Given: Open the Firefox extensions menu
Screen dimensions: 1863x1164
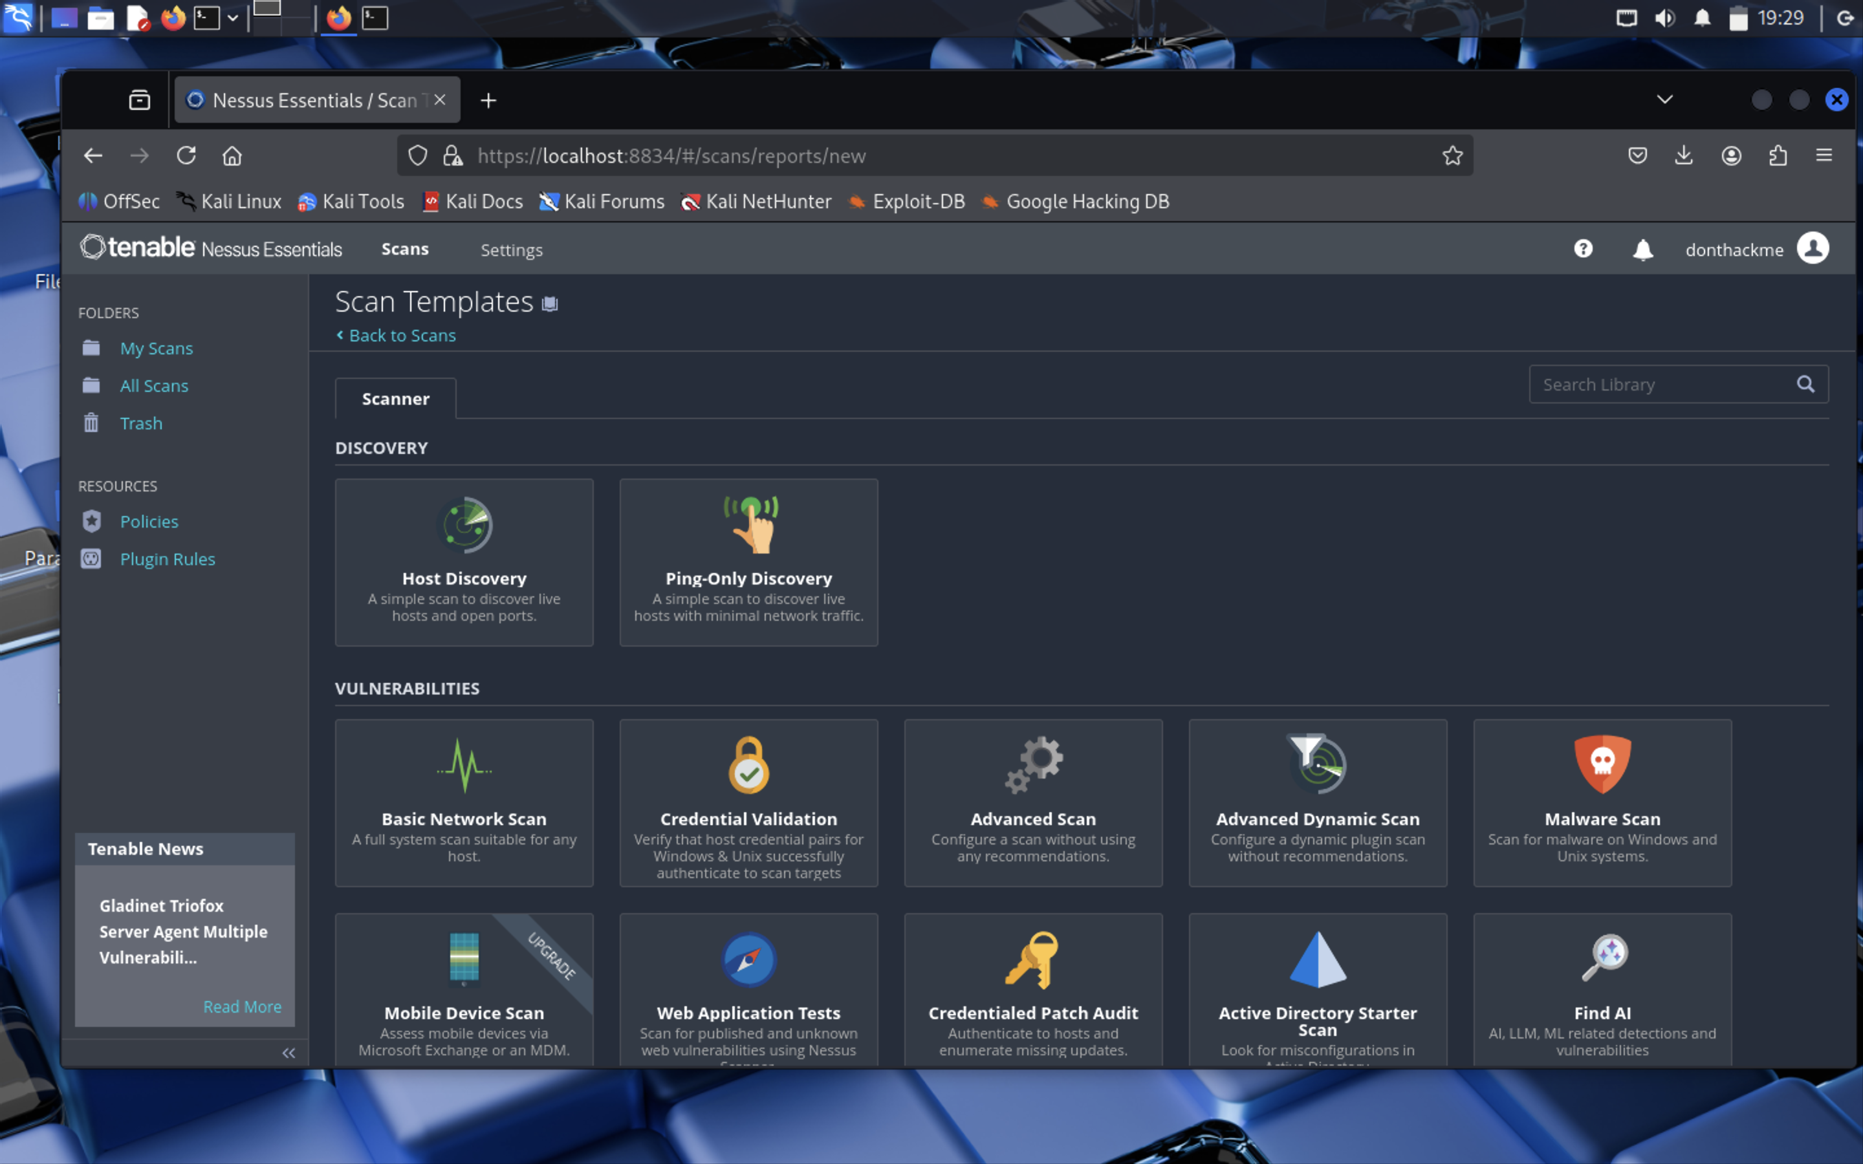Looking at the screenshot, I should 1778,155.
